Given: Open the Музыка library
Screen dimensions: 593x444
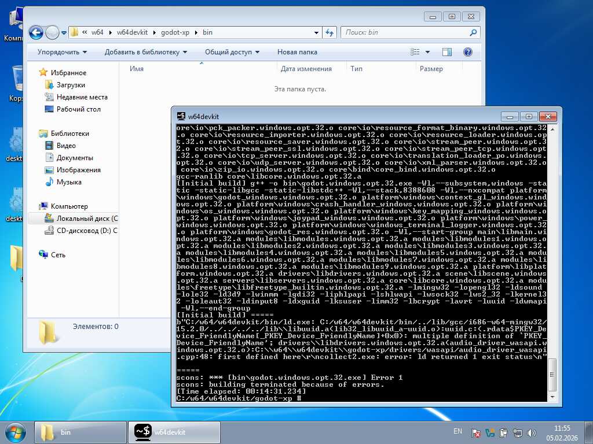Looking at the screenshot, I should (x=69, y=182).
